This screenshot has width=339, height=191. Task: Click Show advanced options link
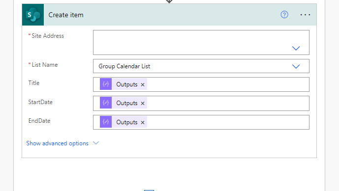coord(57,143)
